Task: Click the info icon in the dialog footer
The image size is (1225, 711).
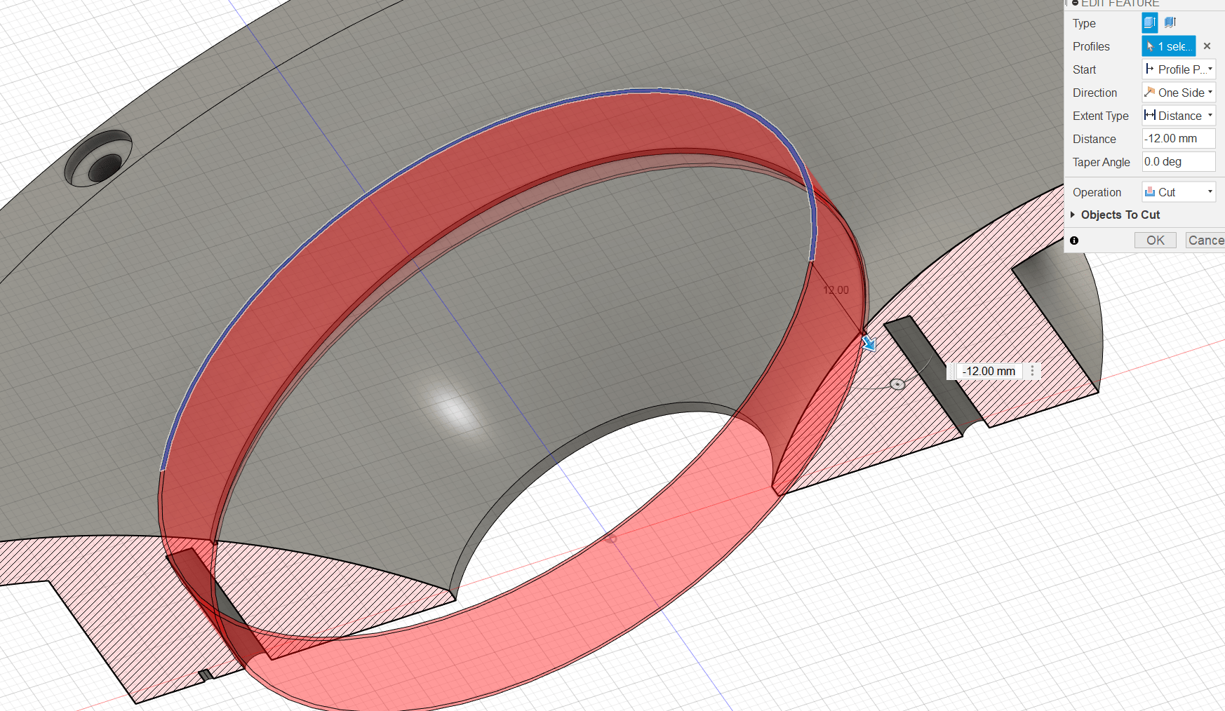Action: pyautogui.click(x=1074, y=241)
